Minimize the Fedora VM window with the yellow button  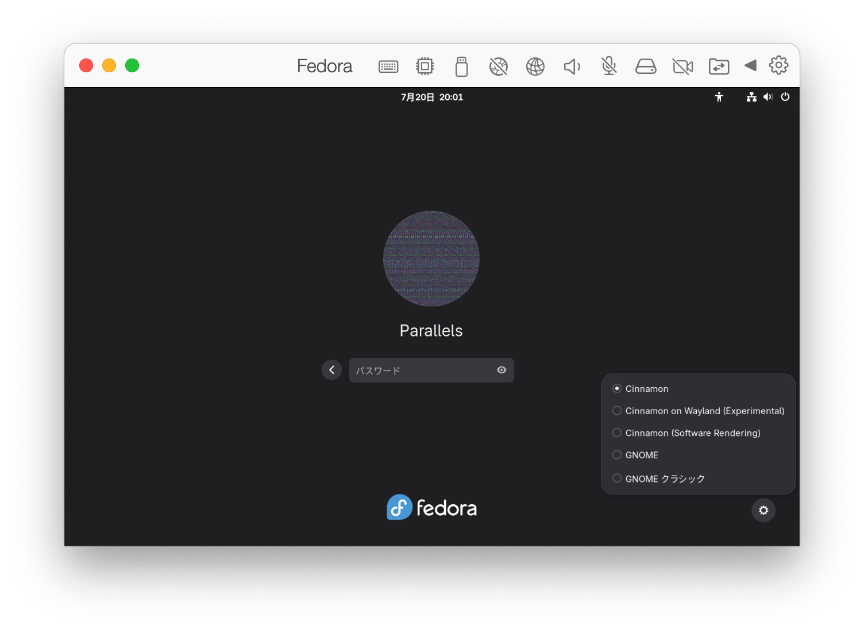tap(109, 65)
